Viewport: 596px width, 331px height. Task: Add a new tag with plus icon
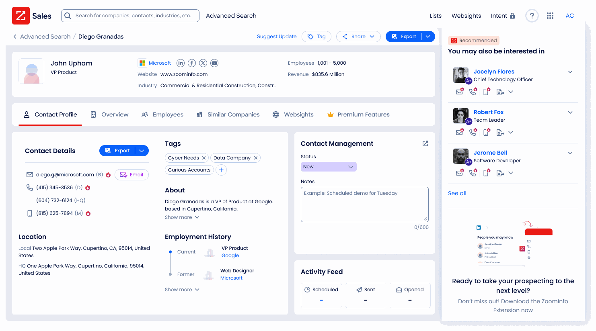(221, 170)
